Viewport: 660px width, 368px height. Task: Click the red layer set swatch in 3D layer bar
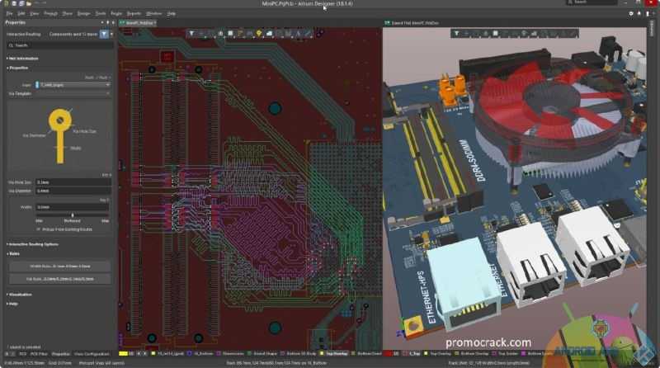(x=388, y=354)
